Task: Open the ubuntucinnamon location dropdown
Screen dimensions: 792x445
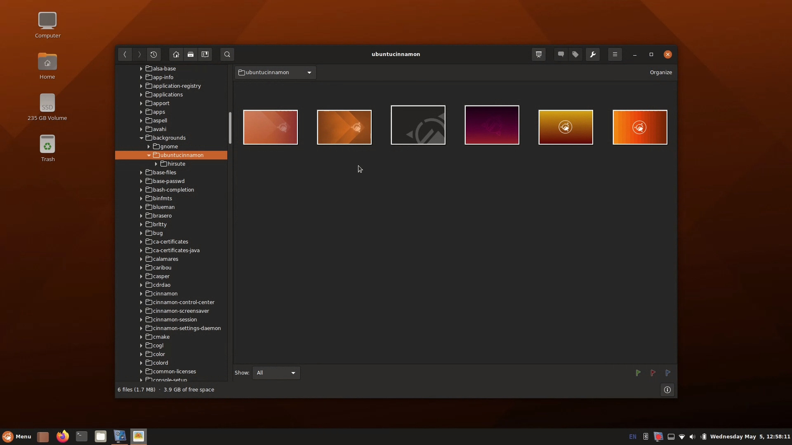Action: (x=275, y=72)
